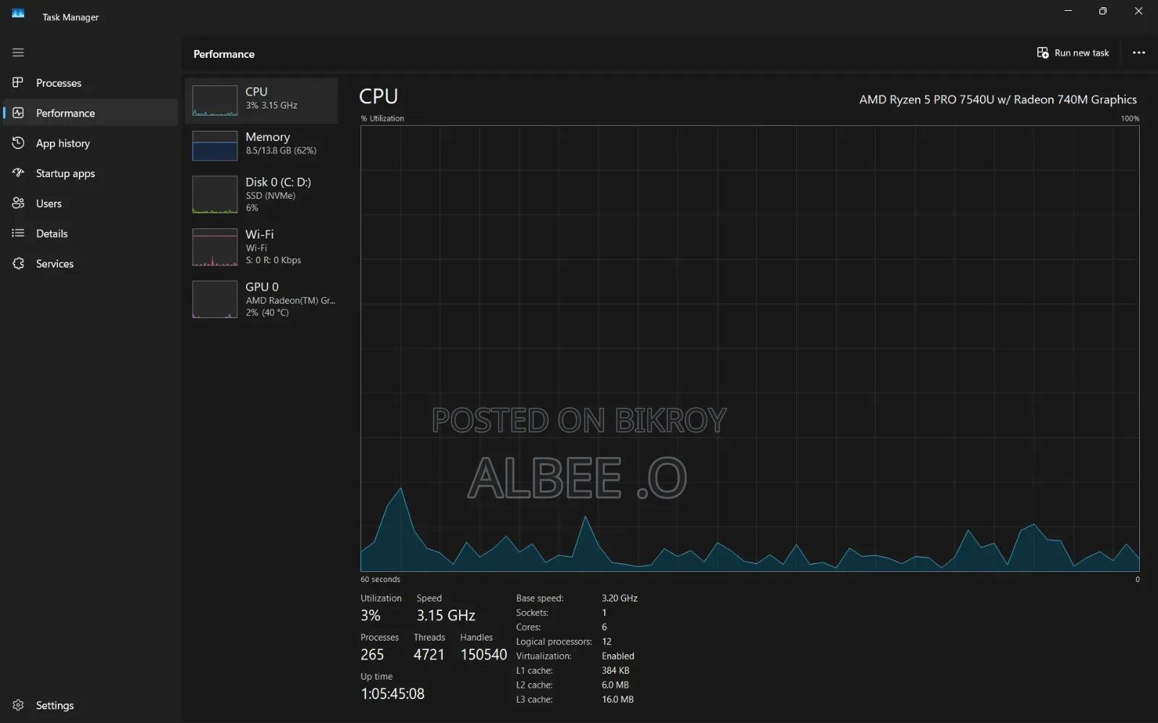Screen dimensions: 1158x723
Task: Select the CPU mini graph thumbnail
Action: [x=215, y=100]
